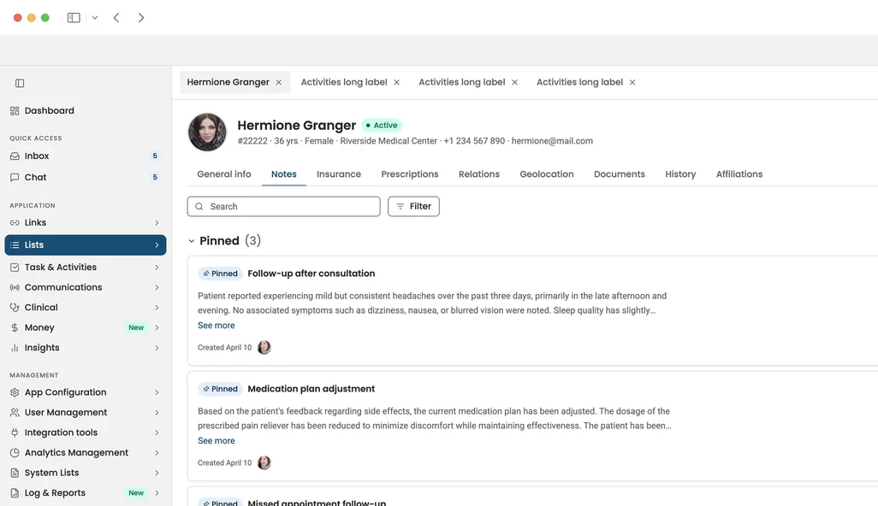The height and width of the screenshot is (506, 878).
Task: Click author avatar on Medication plan adjustment note
Action: tap(264, 462)
